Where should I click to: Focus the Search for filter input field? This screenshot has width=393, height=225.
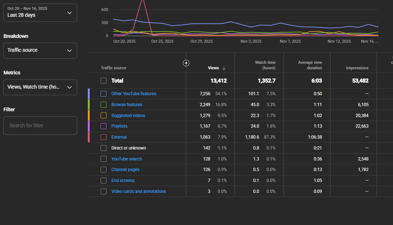pos(40,125)
